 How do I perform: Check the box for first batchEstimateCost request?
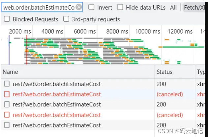7,84
